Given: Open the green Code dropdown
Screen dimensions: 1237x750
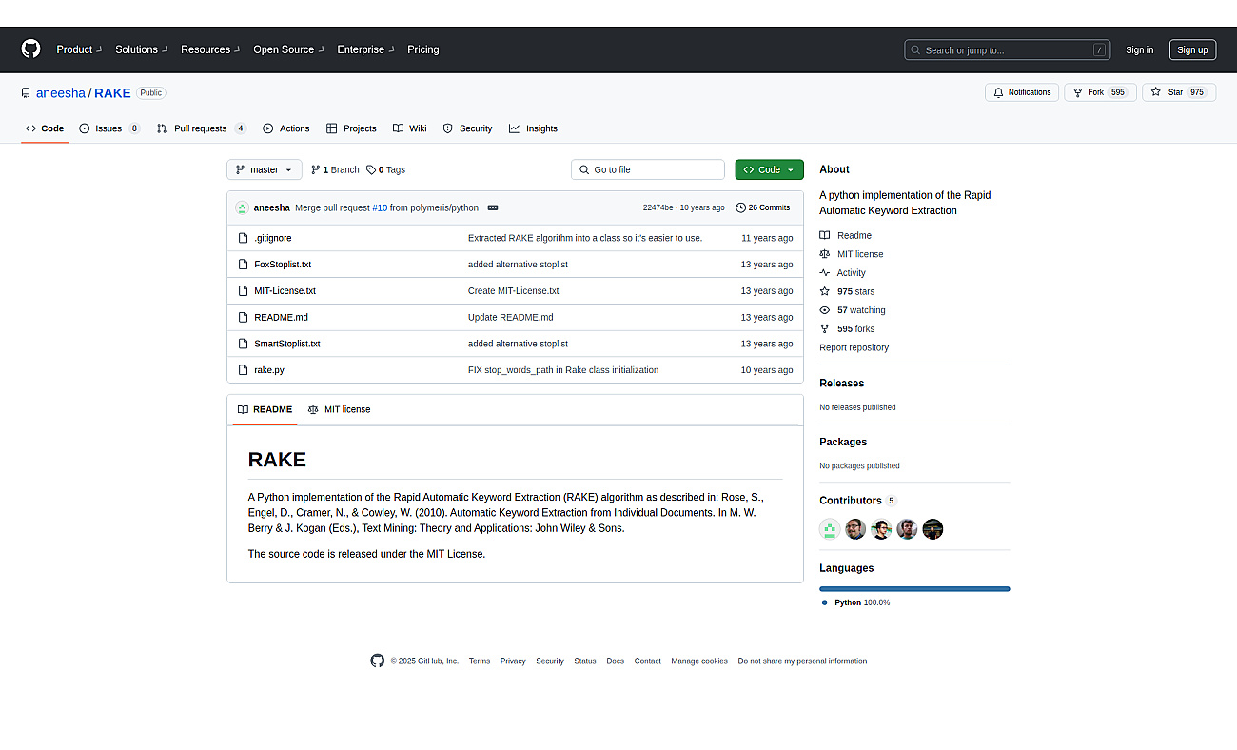Looking at the screenshot, I should (x=769, y=169).
